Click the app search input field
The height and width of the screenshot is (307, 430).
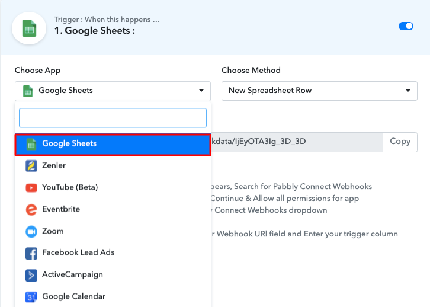tap(113, 118)
